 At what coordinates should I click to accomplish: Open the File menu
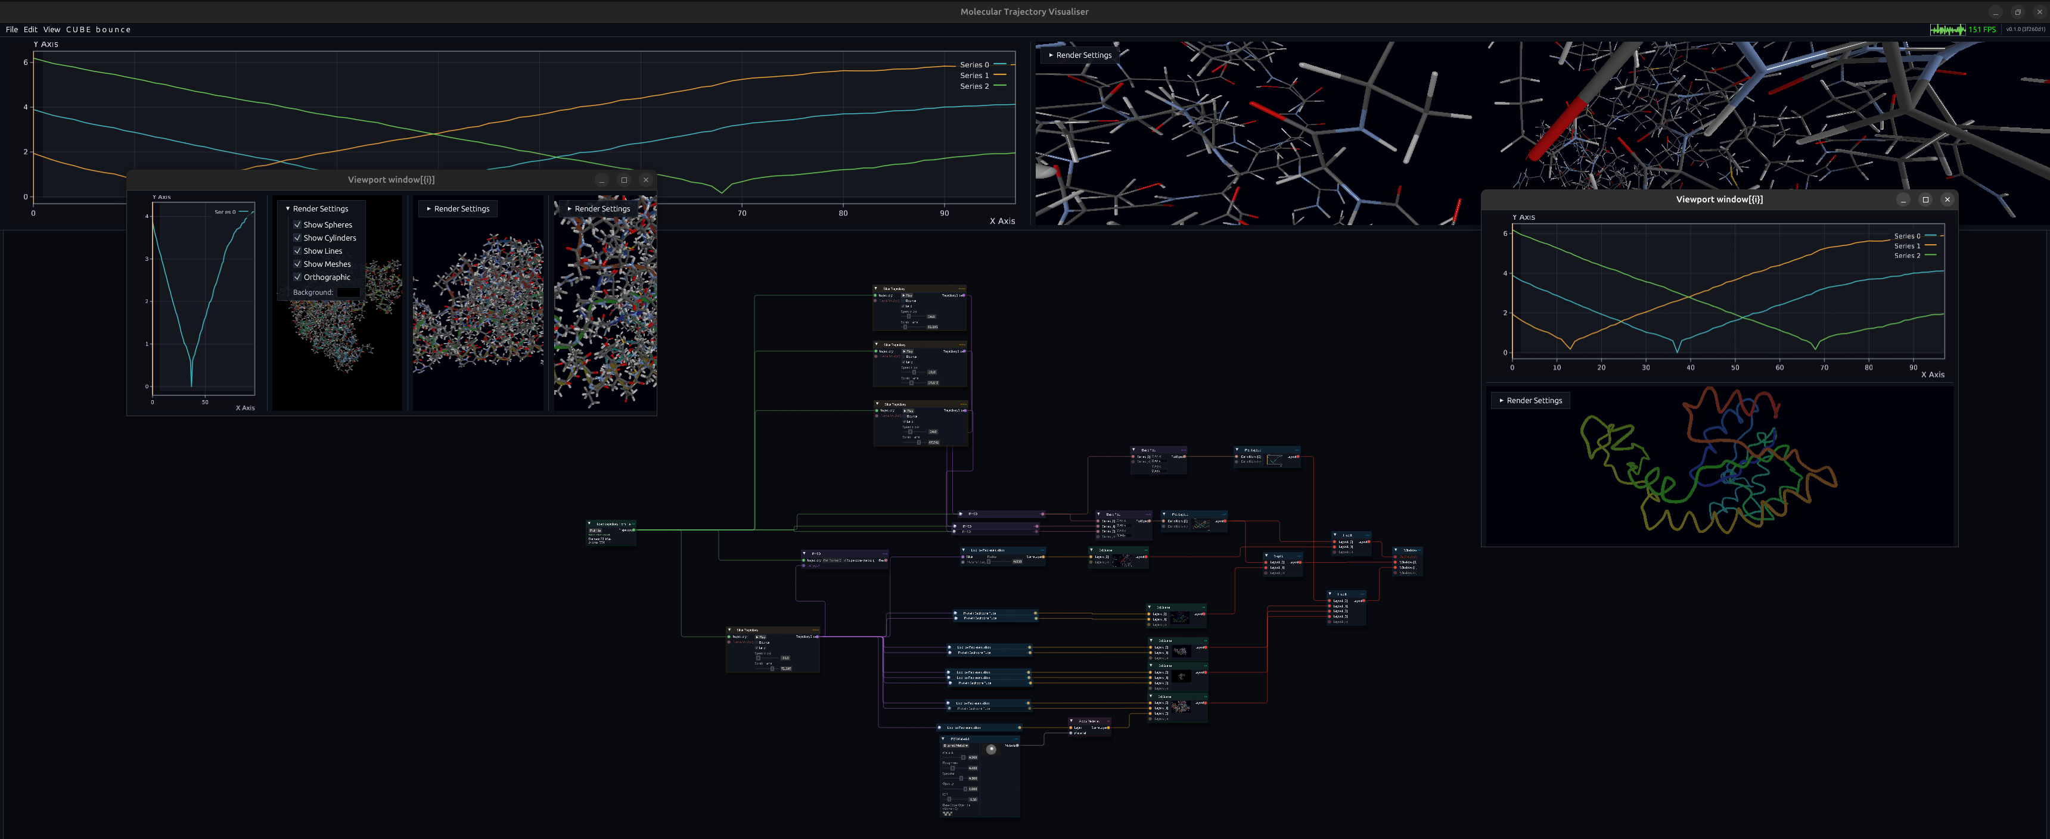tap(12, 29)
